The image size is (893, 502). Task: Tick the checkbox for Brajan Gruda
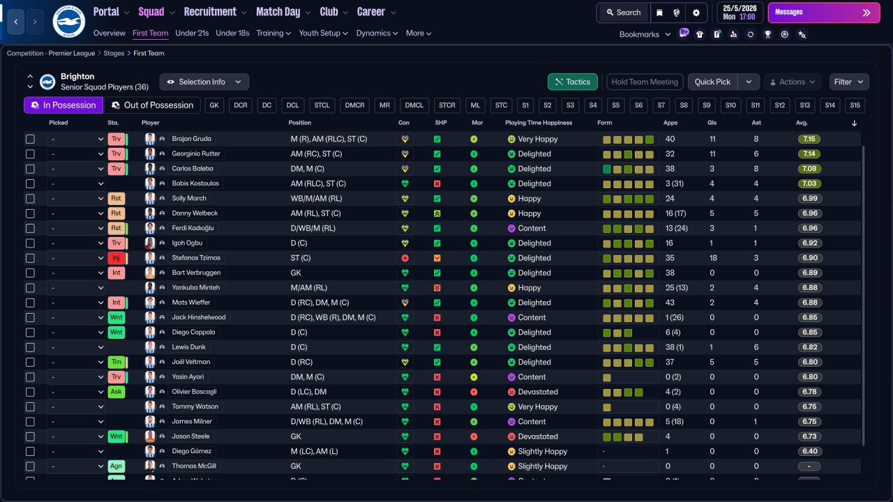(x=30, y=139)
